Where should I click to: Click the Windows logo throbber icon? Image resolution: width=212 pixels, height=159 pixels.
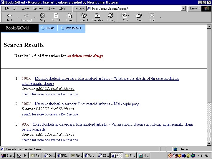206,9
